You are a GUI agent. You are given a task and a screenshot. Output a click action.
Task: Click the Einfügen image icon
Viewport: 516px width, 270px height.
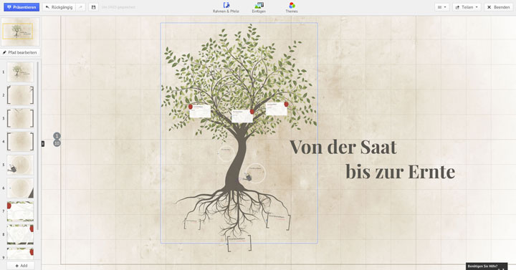pos(259,5)
